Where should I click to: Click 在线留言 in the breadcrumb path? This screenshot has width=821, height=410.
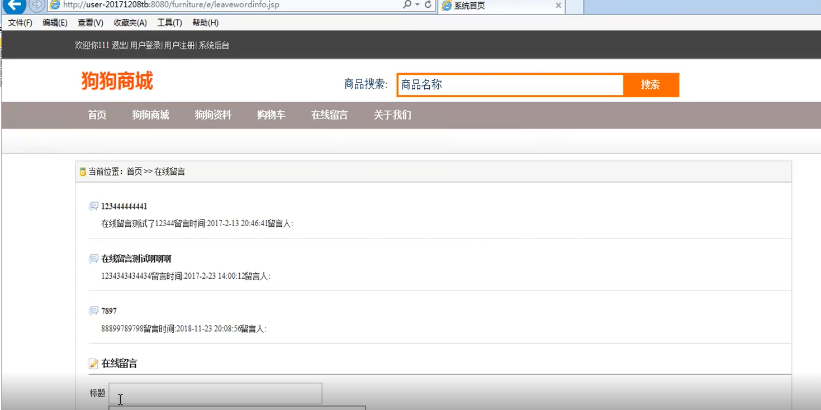pyautogui.click(x=170, y=171)
